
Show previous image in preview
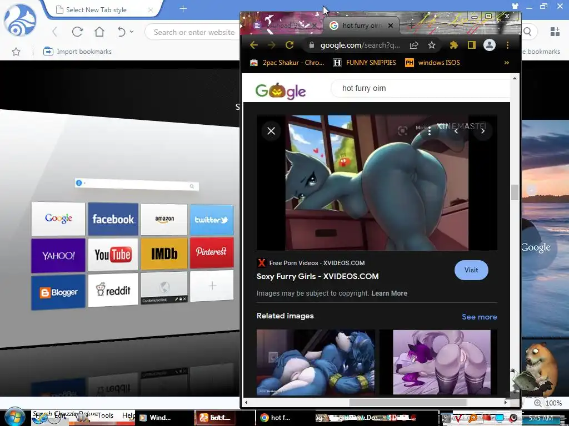(456, 131)
